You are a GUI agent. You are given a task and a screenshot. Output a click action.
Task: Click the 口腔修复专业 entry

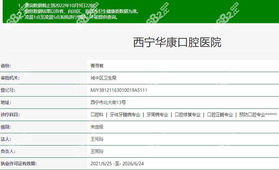coord(188,115)
